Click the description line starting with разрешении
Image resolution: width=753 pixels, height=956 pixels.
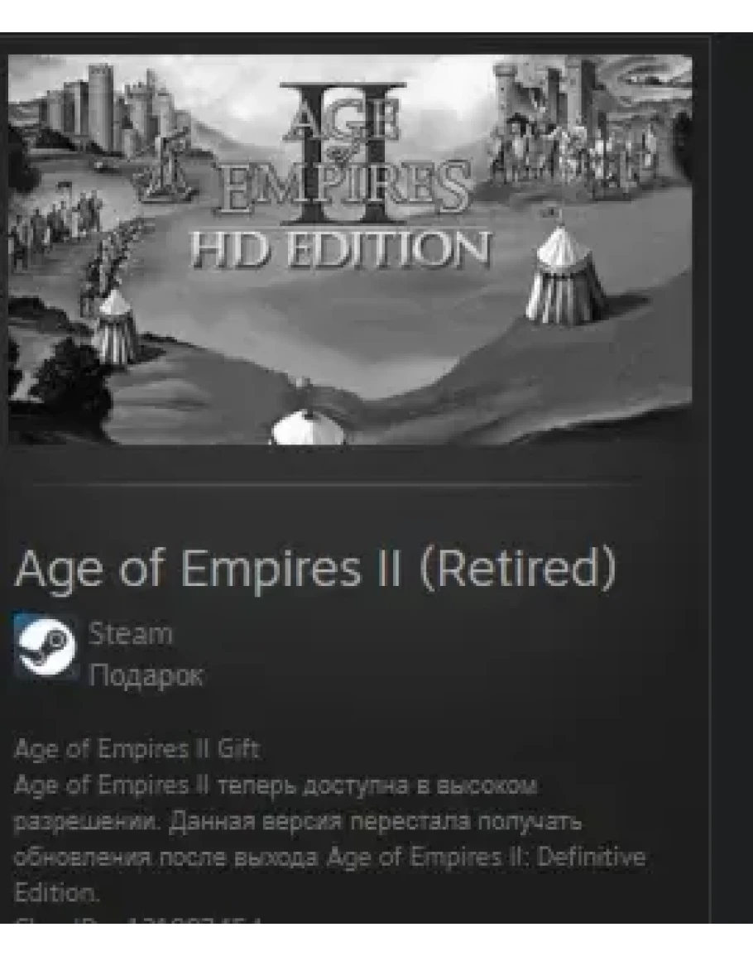[298, 820]
